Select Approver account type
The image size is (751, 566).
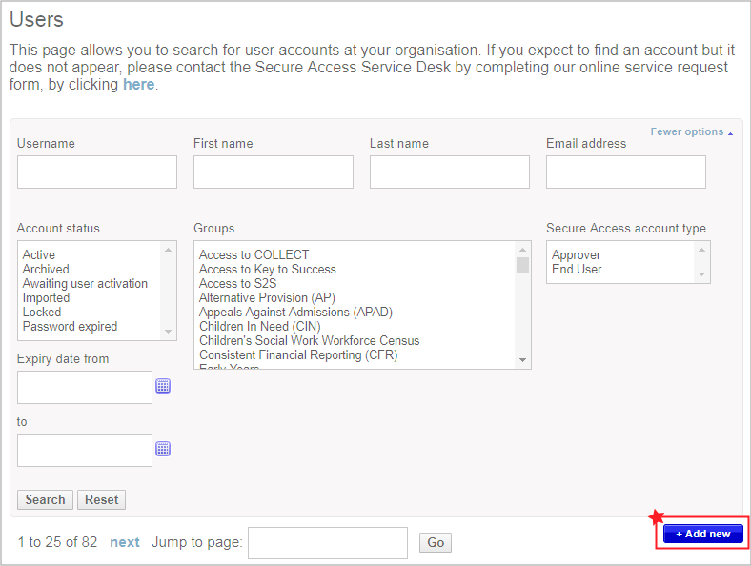tap(576, 254)
